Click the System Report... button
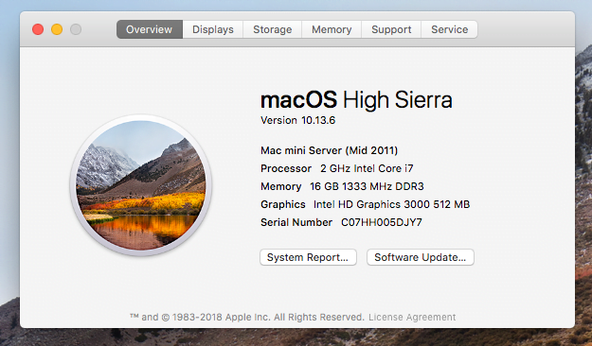Viewport: 592px width, 346px height. pos(308,257)
